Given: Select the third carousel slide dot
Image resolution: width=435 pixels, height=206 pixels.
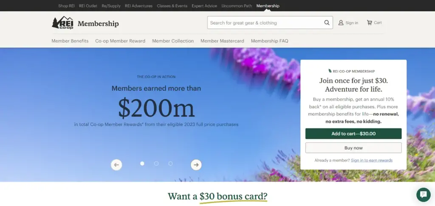Looking at the screenshot, I should coord(170,164).
